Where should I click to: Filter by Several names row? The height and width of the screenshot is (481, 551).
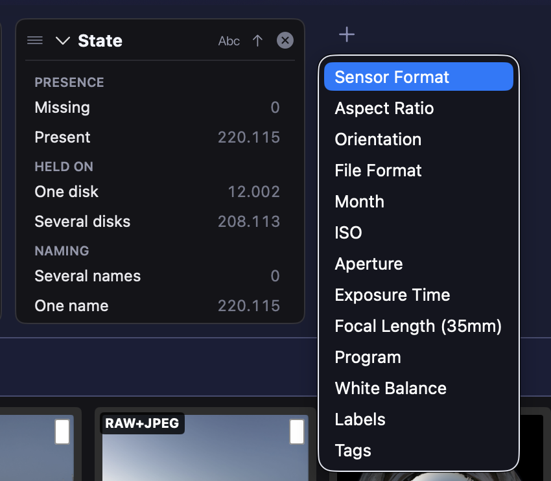[x=157, y=276]
